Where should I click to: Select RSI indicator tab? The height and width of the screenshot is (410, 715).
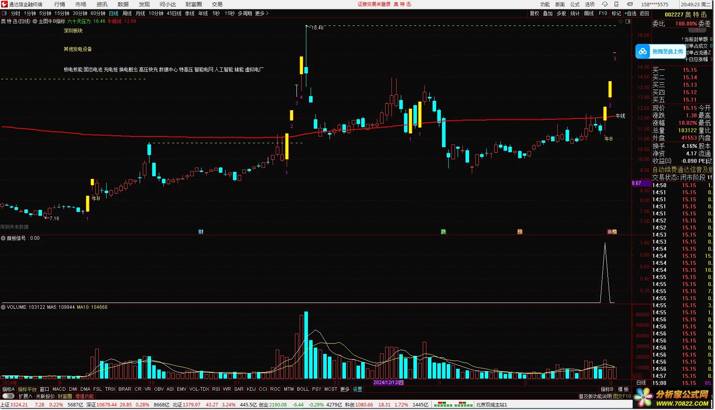pos(216,390)
